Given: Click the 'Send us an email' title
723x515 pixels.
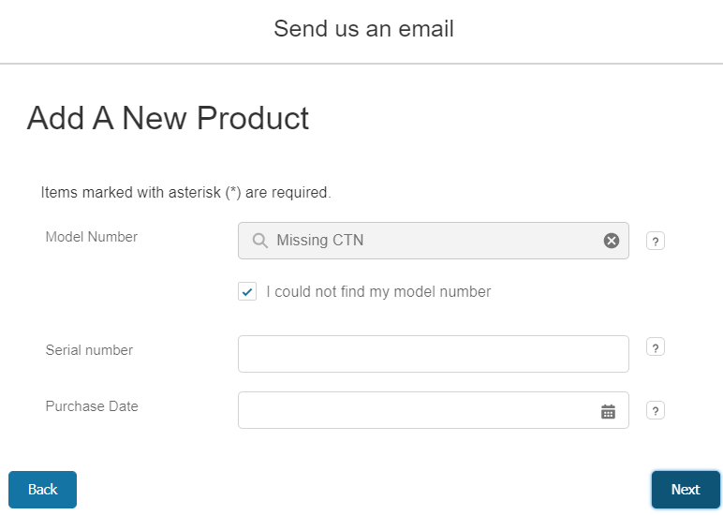Looking at the screenshot, I should pos(363,29).
